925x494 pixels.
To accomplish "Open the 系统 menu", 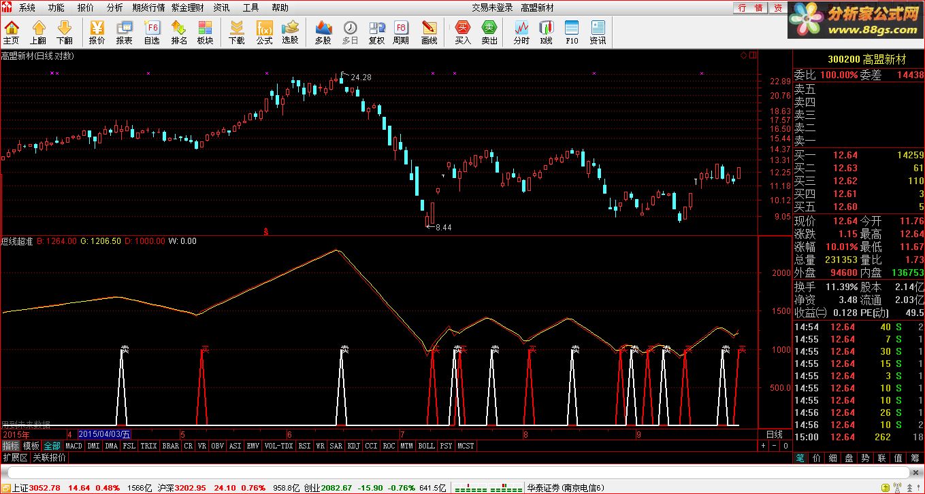I will pyautogui.click(x=27, y=7).
